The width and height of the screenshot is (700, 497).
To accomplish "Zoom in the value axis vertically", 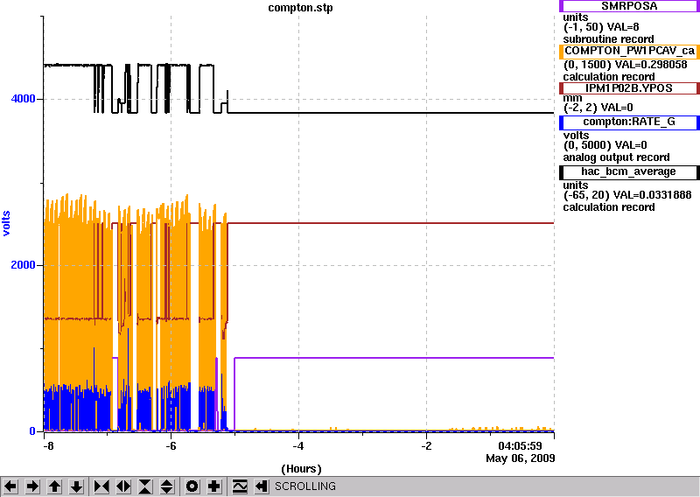I will 145,486.
